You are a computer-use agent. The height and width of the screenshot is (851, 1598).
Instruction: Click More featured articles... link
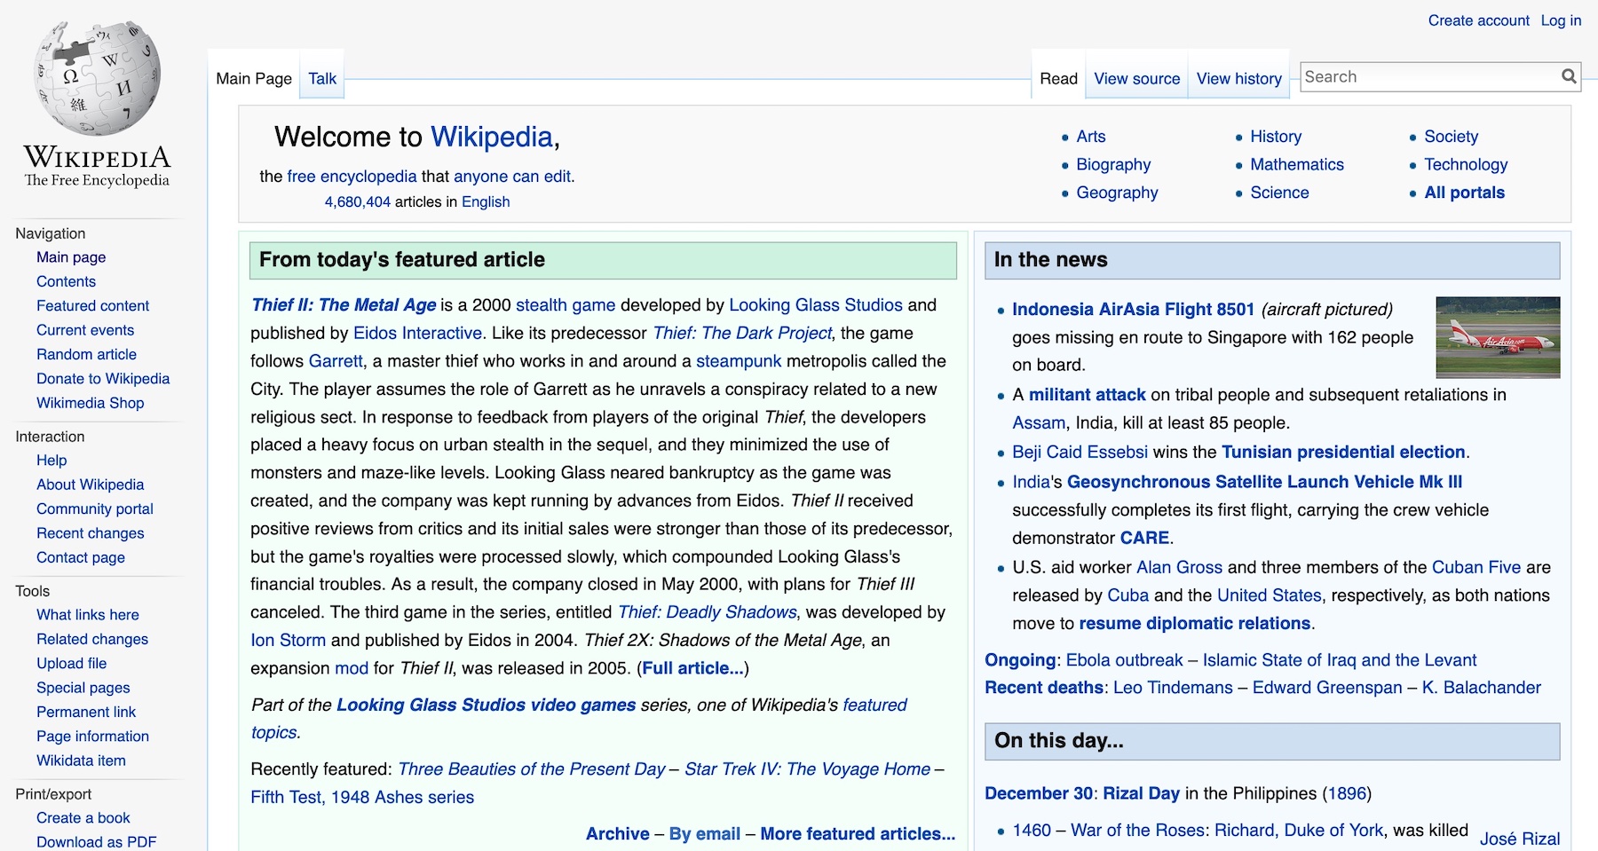click(x=858, y=834)
